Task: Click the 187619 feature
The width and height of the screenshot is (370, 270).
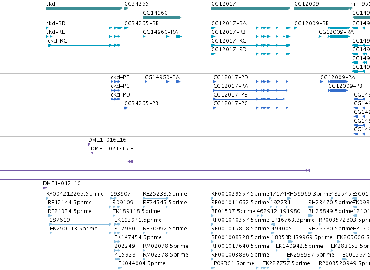Action: (80, 224)
